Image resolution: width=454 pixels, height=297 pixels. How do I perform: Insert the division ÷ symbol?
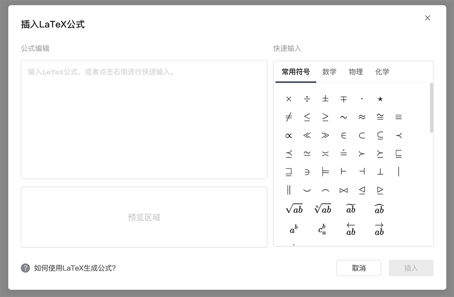click(307, 99)
